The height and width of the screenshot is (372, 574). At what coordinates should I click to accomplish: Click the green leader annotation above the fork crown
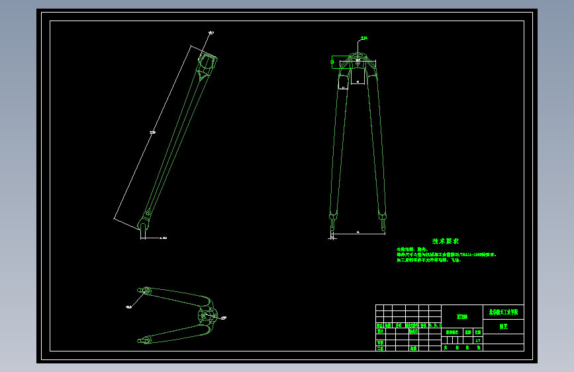(x=363, y=38)
